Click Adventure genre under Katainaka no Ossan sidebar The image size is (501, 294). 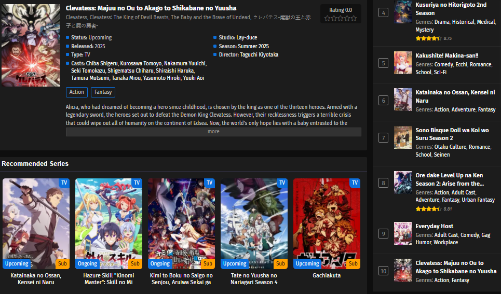(463, 109)
